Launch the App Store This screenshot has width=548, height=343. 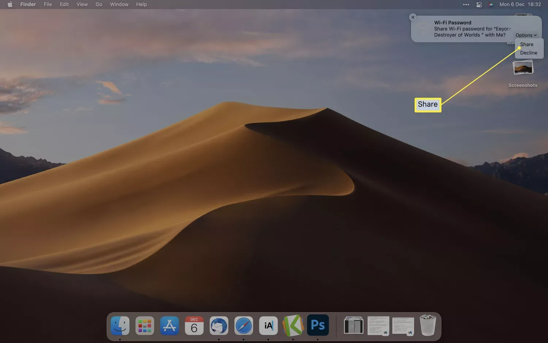(x=170, y=325)
